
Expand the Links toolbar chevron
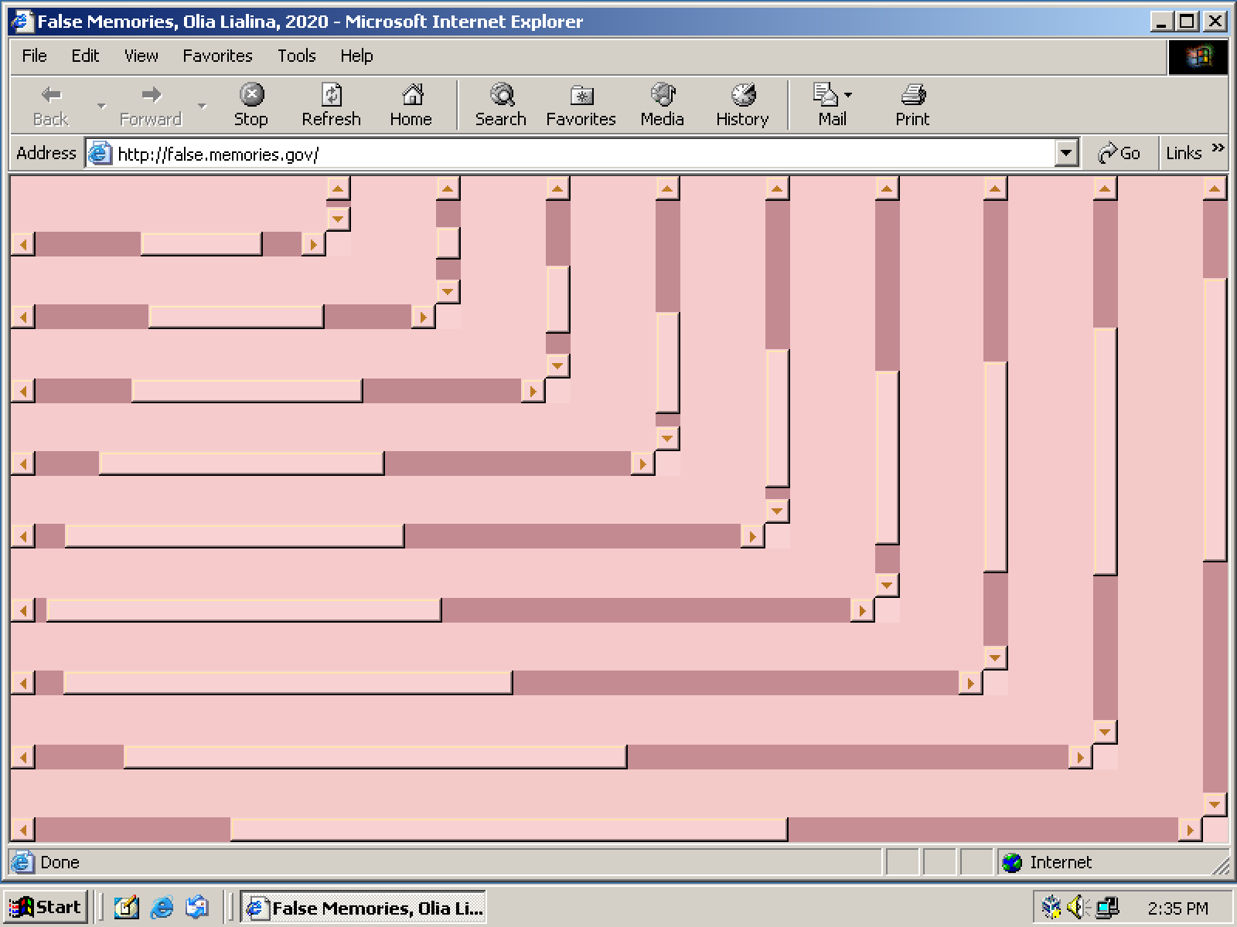1218,148
